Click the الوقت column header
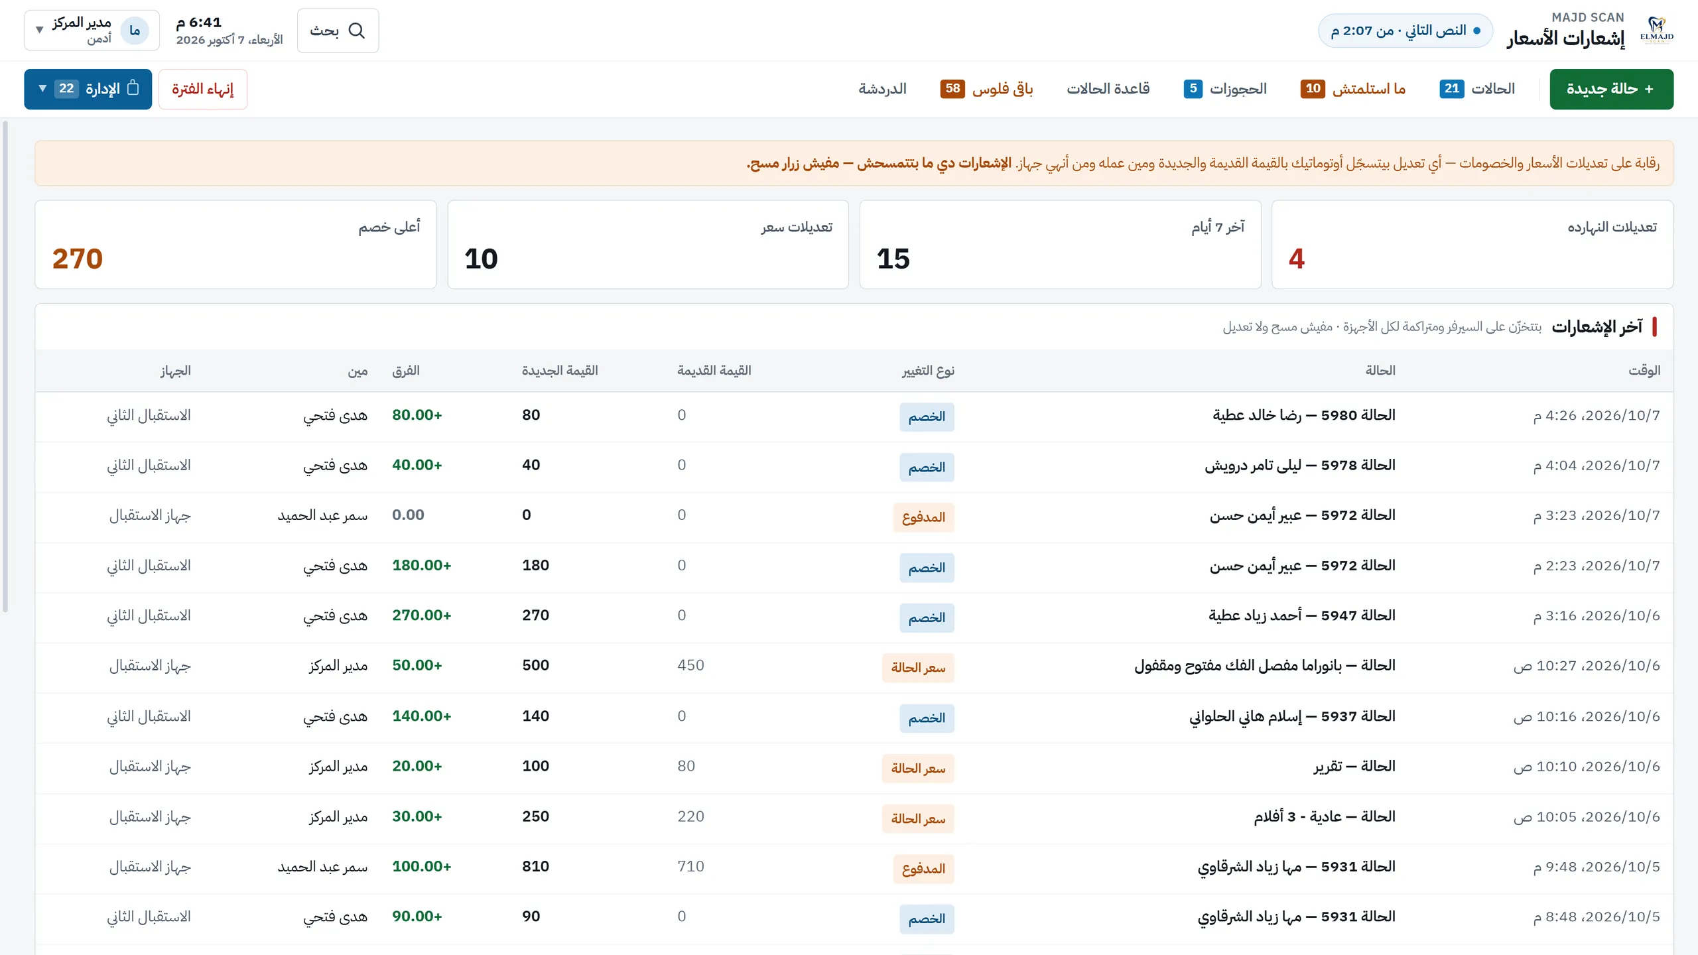 click(x=1644, y=370)
